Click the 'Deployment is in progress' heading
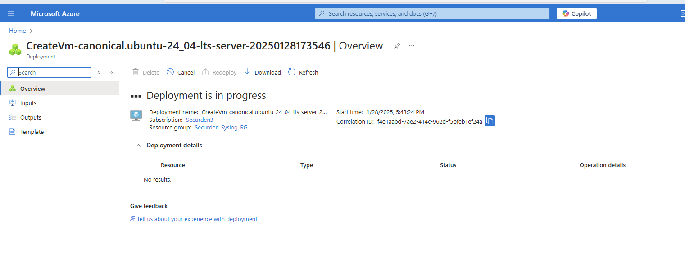Screen dimensions: 685x253 (206, 96)
